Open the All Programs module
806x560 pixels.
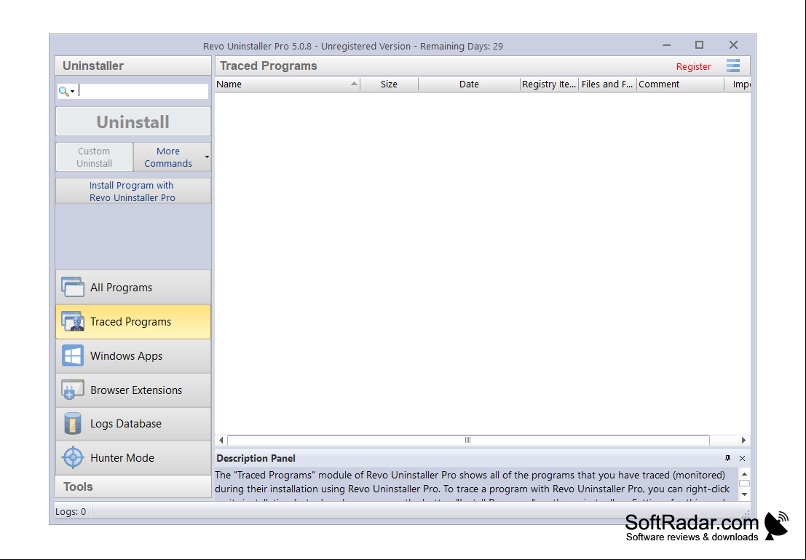point(133,288)
